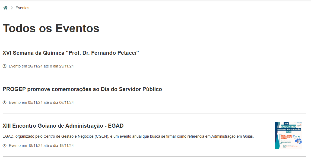Click the calendar icon in the EGAD poster
Viewport: 311px width, 158px height.
click(284, 146)
